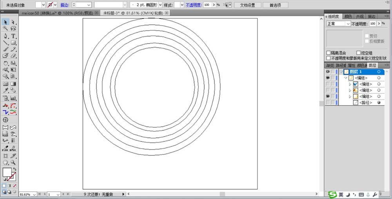Reset to default fill and stroke
Screen dimensions: 392x199
[x=4, y=179]
